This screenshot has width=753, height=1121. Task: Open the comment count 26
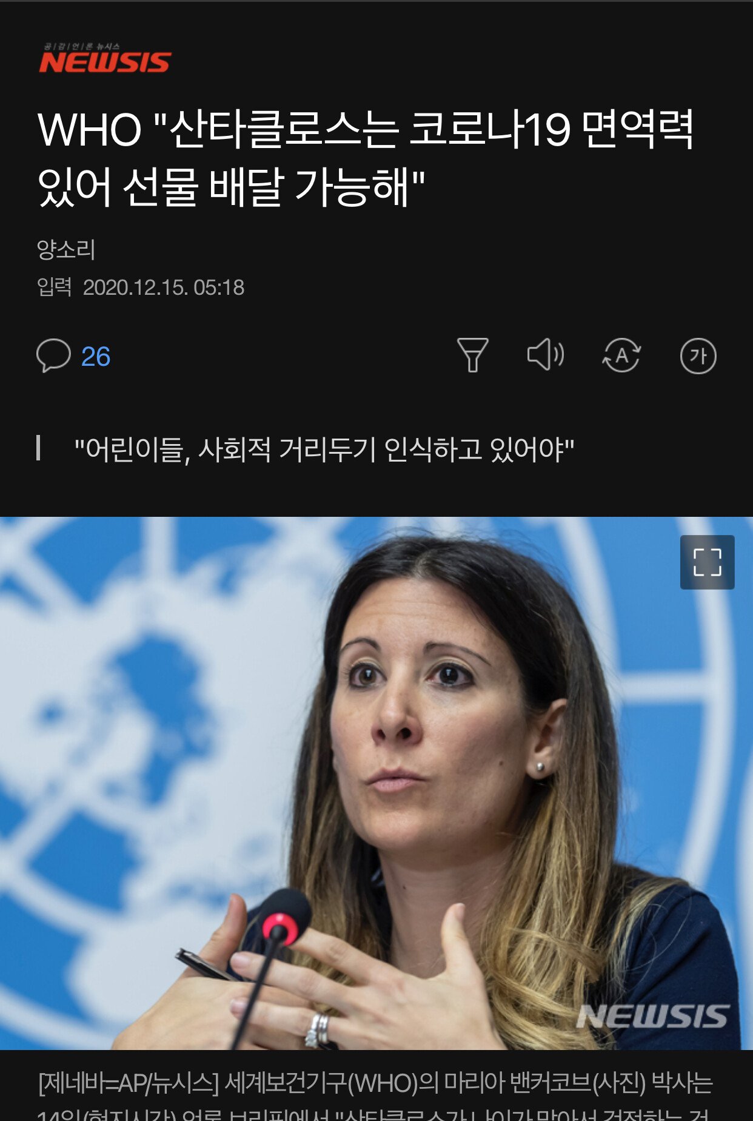(96, 357)
